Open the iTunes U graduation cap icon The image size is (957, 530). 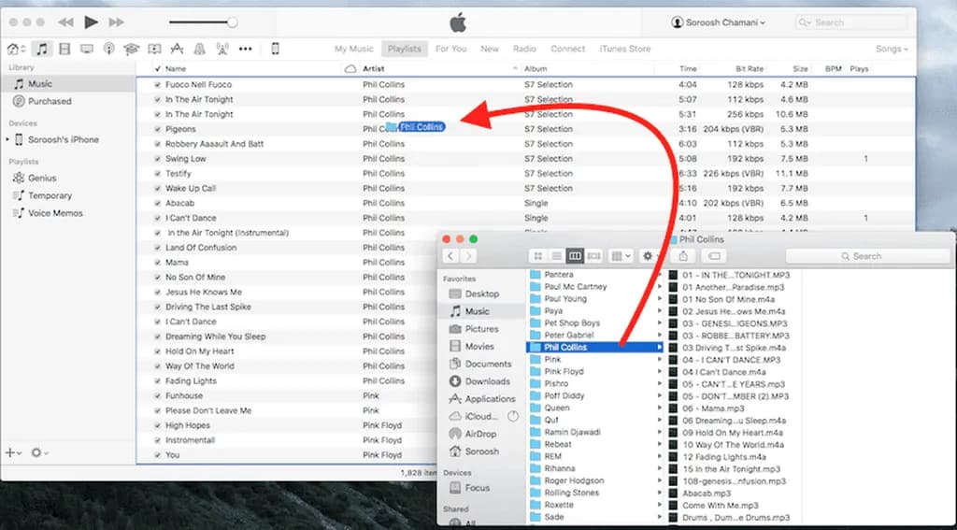click(131, 49)
